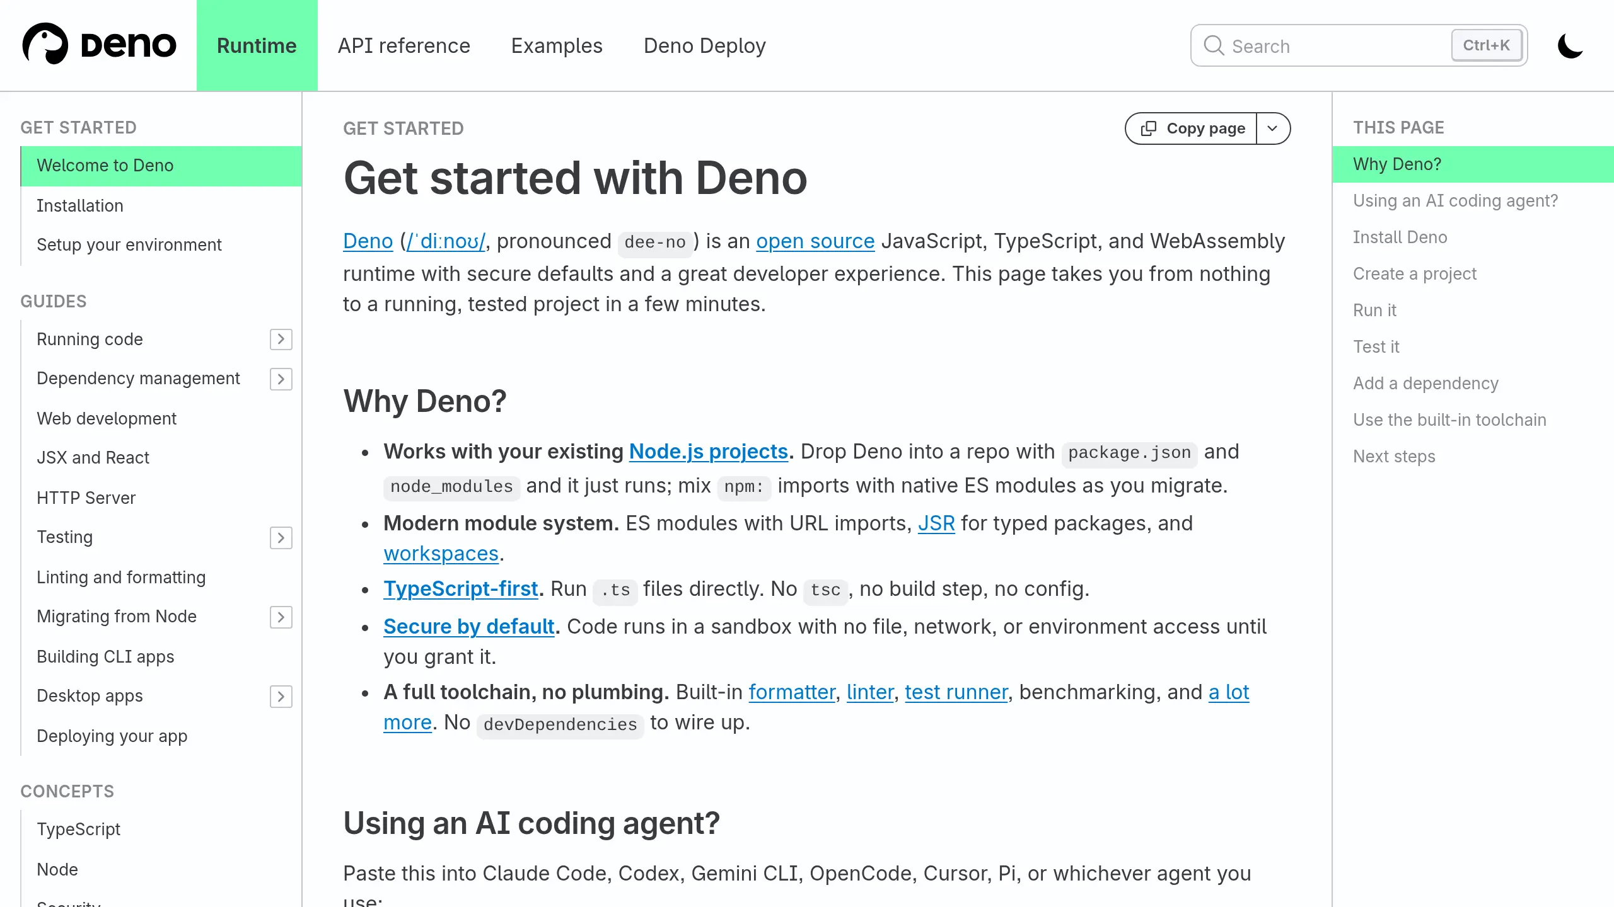Jump to Create a project section
The width and height of the screenshot is (1614, 907).
pyautogui.click(x=1414, y=274)
